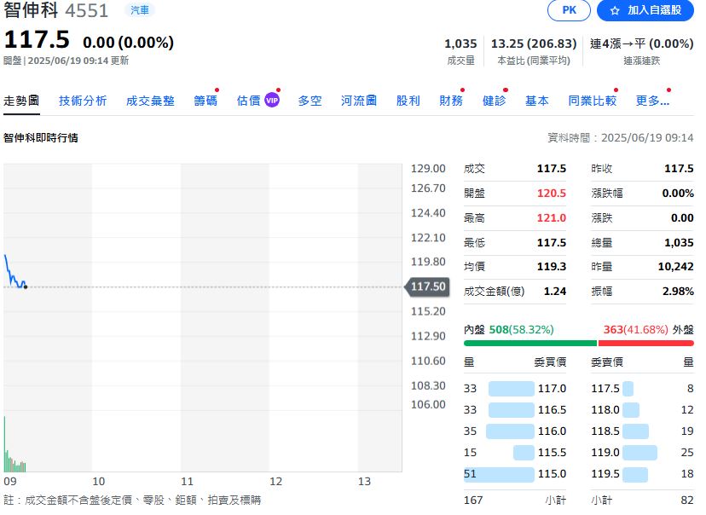The height and width of the screenshot is (515, 706).
Task: Switch to the 走勢圖 tab
Action: [x=21, y=101]
